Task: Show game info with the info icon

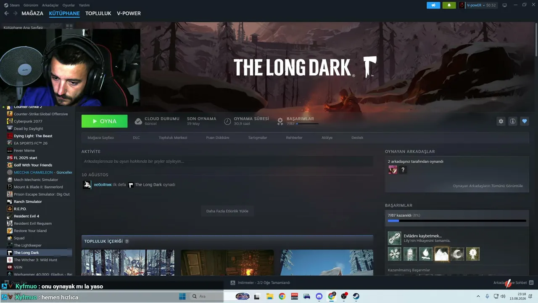Action: (512, 121)
